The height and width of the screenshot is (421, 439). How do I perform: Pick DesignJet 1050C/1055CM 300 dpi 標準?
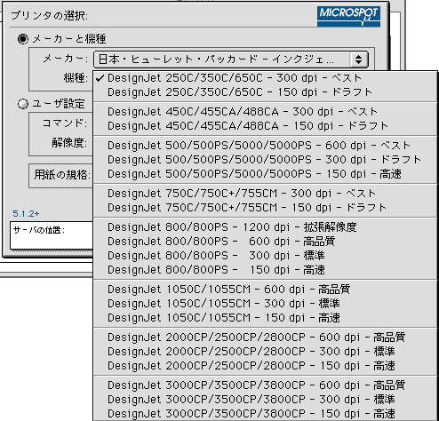(x=265, y=304)
